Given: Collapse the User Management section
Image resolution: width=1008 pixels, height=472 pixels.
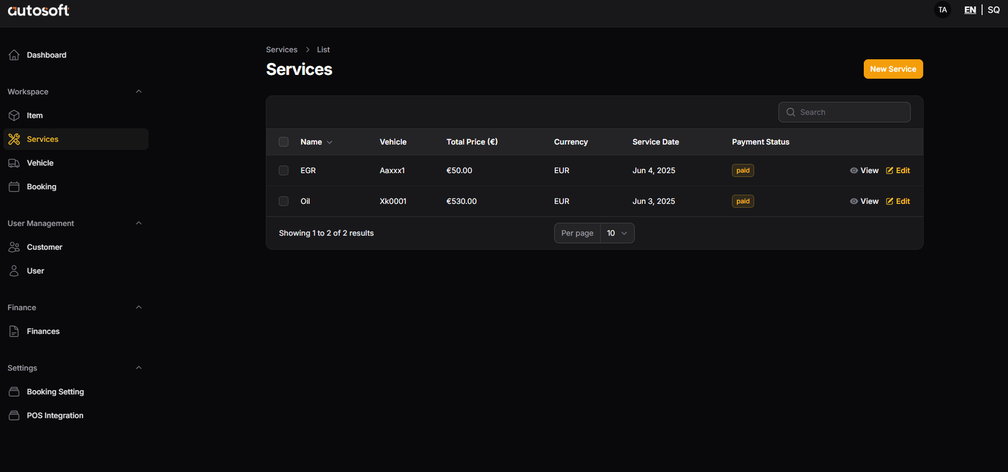Looking at the screenshot, I should click(139, 223).
